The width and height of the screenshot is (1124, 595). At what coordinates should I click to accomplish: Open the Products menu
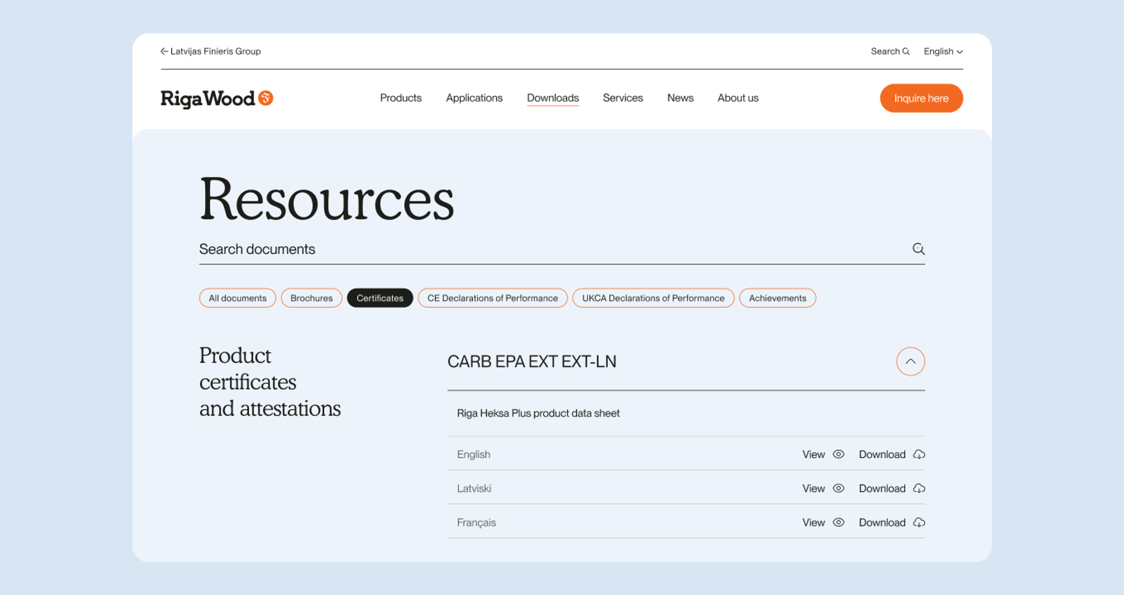[x=400, y=98]
